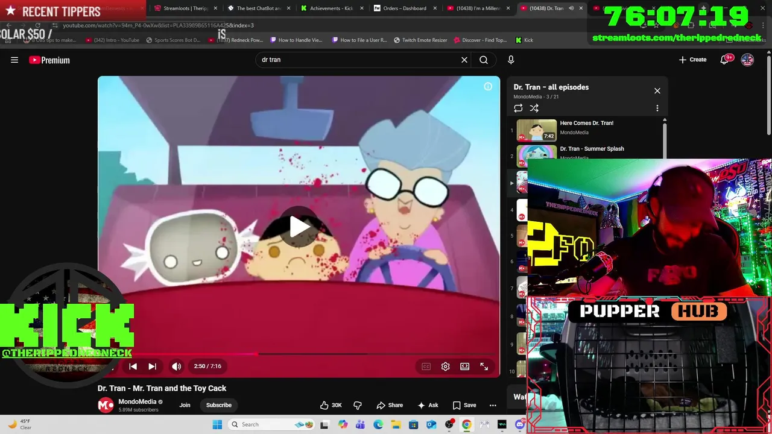Open 'Discover - Find Top...' bookmark
The image size is (772, 434).
coord(481,40)
